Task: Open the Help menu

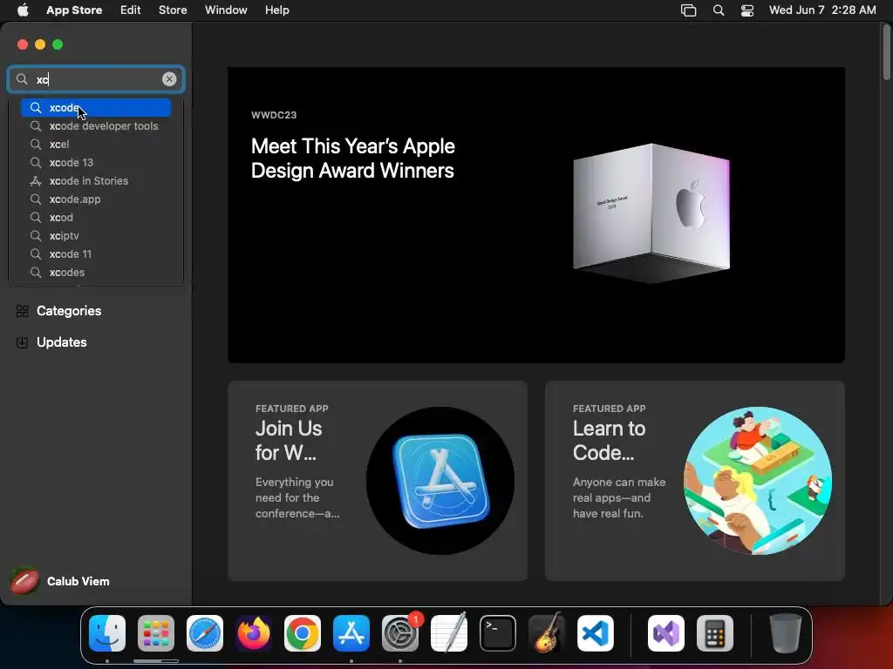Action: (x=276, y=10)
